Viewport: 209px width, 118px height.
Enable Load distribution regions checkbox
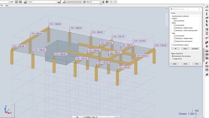(x=173, y=45)
